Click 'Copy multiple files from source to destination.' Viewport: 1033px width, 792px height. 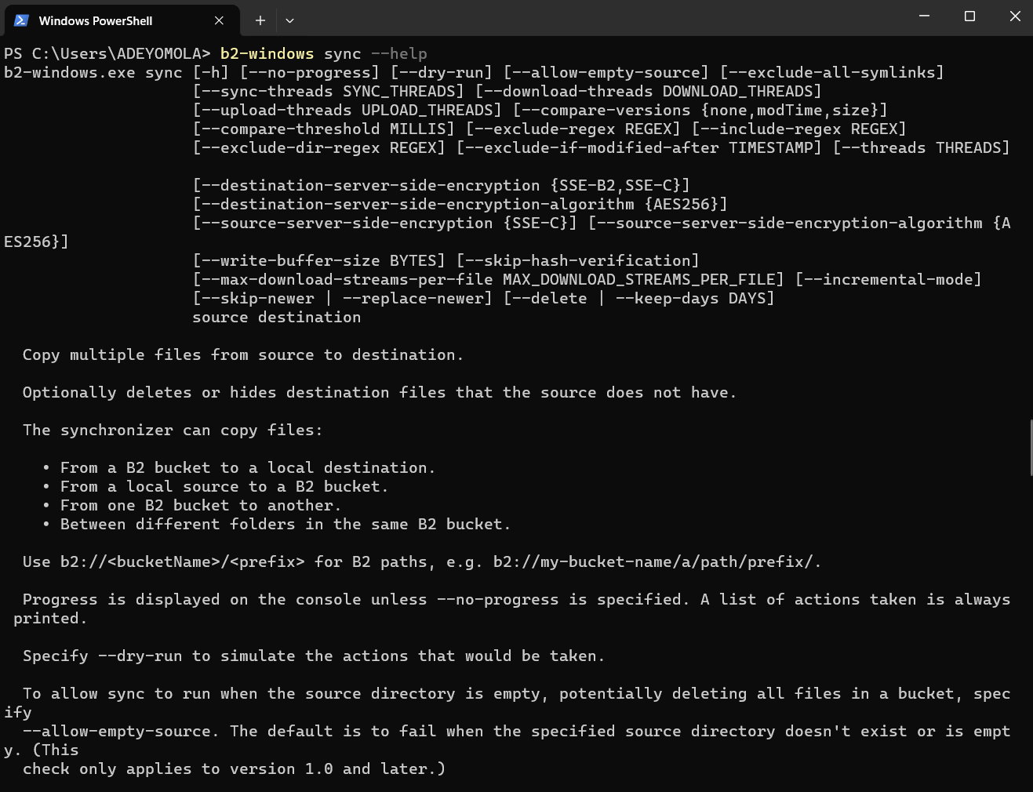pyautogui.click(x=244, y=354)
